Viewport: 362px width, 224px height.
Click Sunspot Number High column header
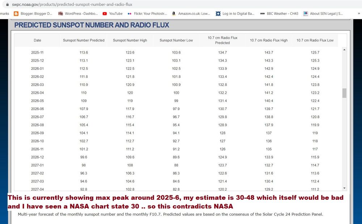(x=130, y=40)
